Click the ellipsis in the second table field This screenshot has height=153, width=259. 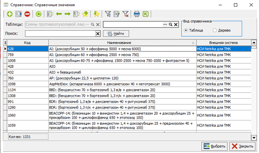coord(165,25)
